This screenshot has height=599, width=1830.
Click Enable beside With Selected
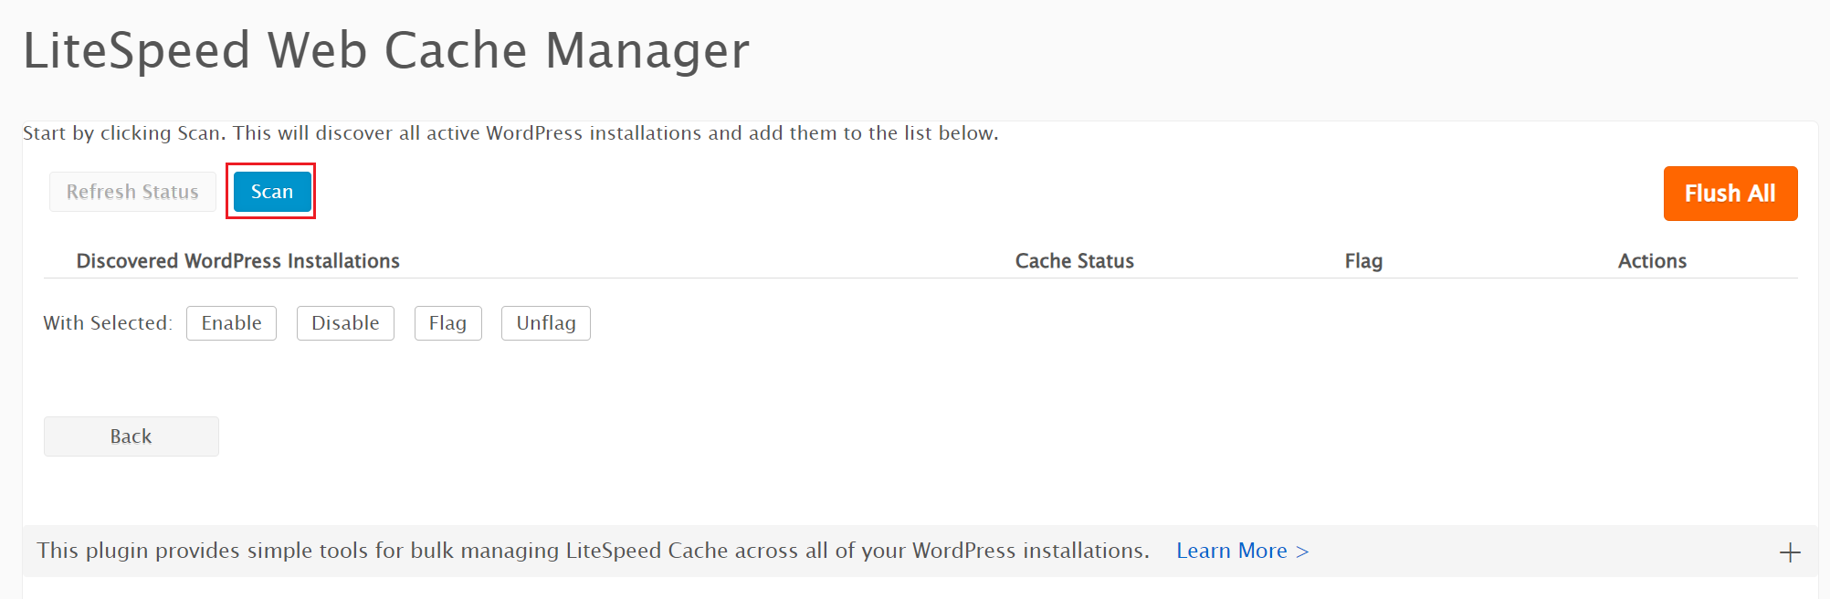[x=231, y=323]
